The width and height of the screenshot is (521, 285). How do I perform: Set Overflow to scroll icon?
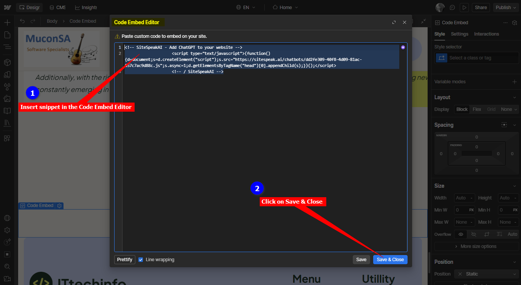coord(499,234)
